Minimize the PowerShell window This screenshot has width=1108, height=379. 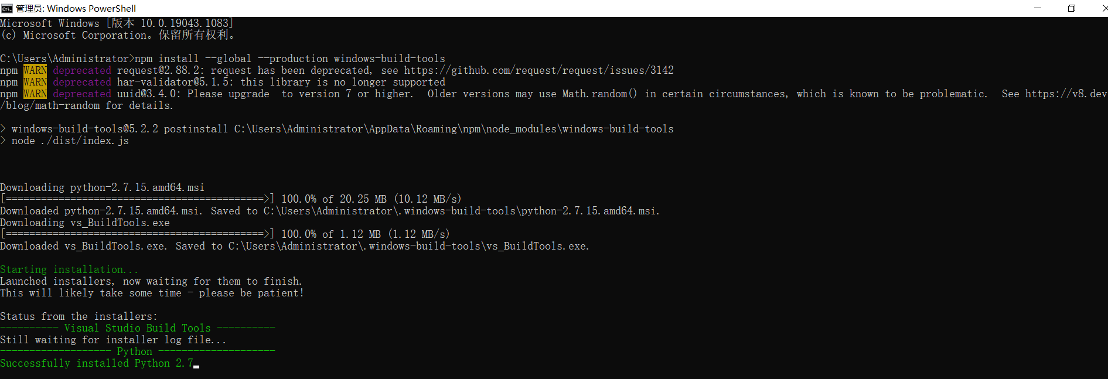[x=1038, y=8]
